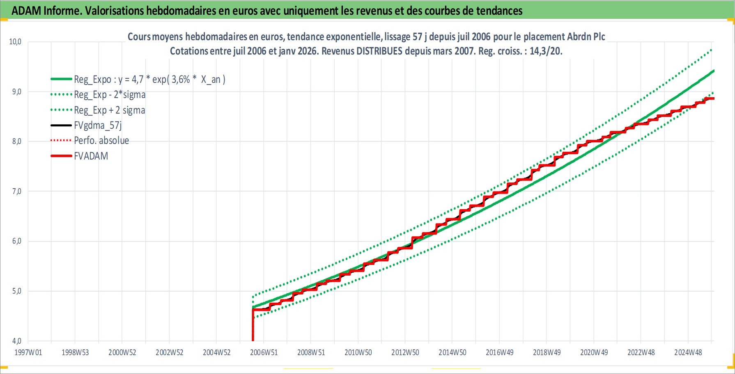The width and height of the screenshot is (735, 374).
Task: Select x-axis label 1997W01
Action: (28, 353)
